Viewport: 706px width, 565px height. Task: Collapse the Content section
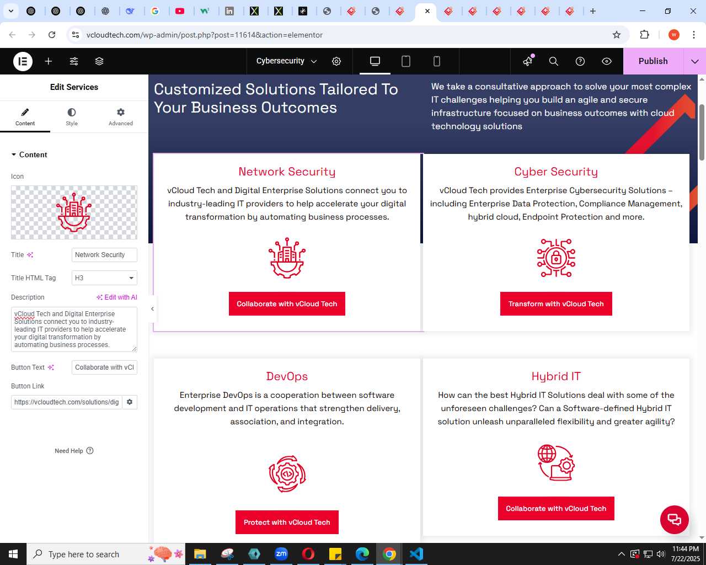coord(29,154)
